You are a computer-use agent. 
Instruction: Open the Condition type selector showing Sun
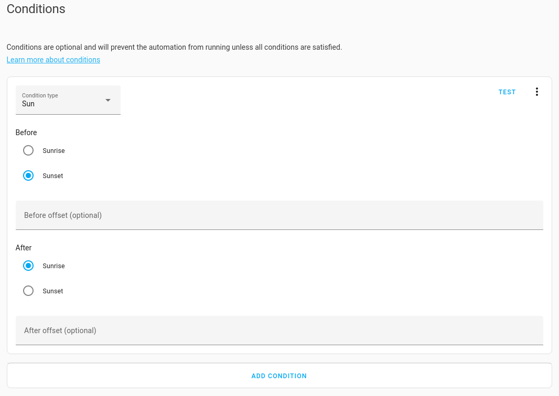(x=63, y=100)
